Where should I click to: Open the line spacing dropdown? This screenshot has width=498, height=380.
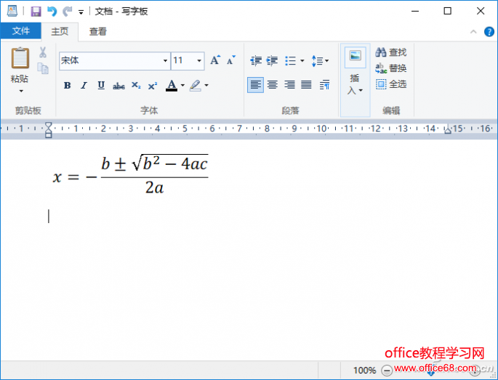point(320,60)
